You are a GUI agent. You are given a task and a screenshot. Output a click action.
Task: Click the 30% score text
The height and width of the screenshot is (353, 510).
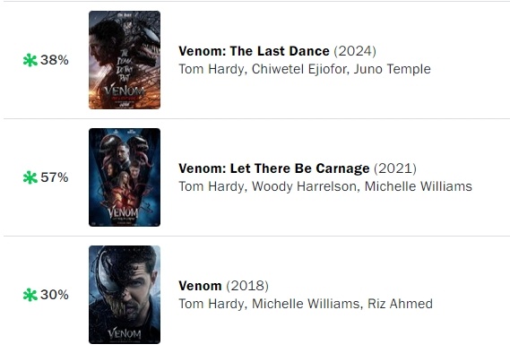55,295
